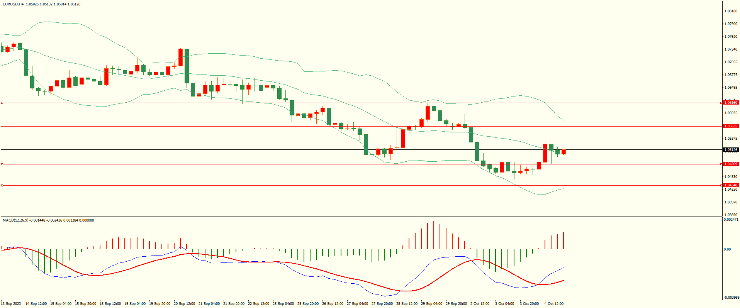This screenshot has height=308, width=740.
Task: Select the 20 Sep 12:00 time label
Action: [184, 304]
